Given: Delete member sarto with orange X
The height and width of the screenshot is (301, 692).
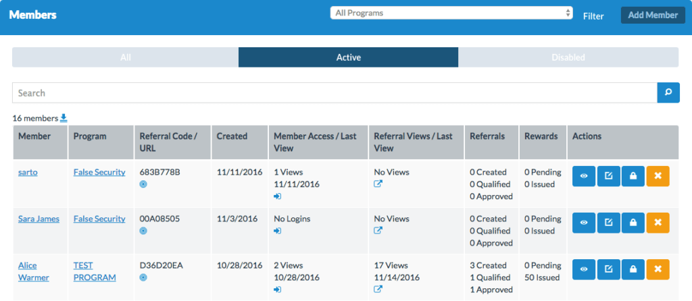Looking at the screenshot, I should coord(658,176).
